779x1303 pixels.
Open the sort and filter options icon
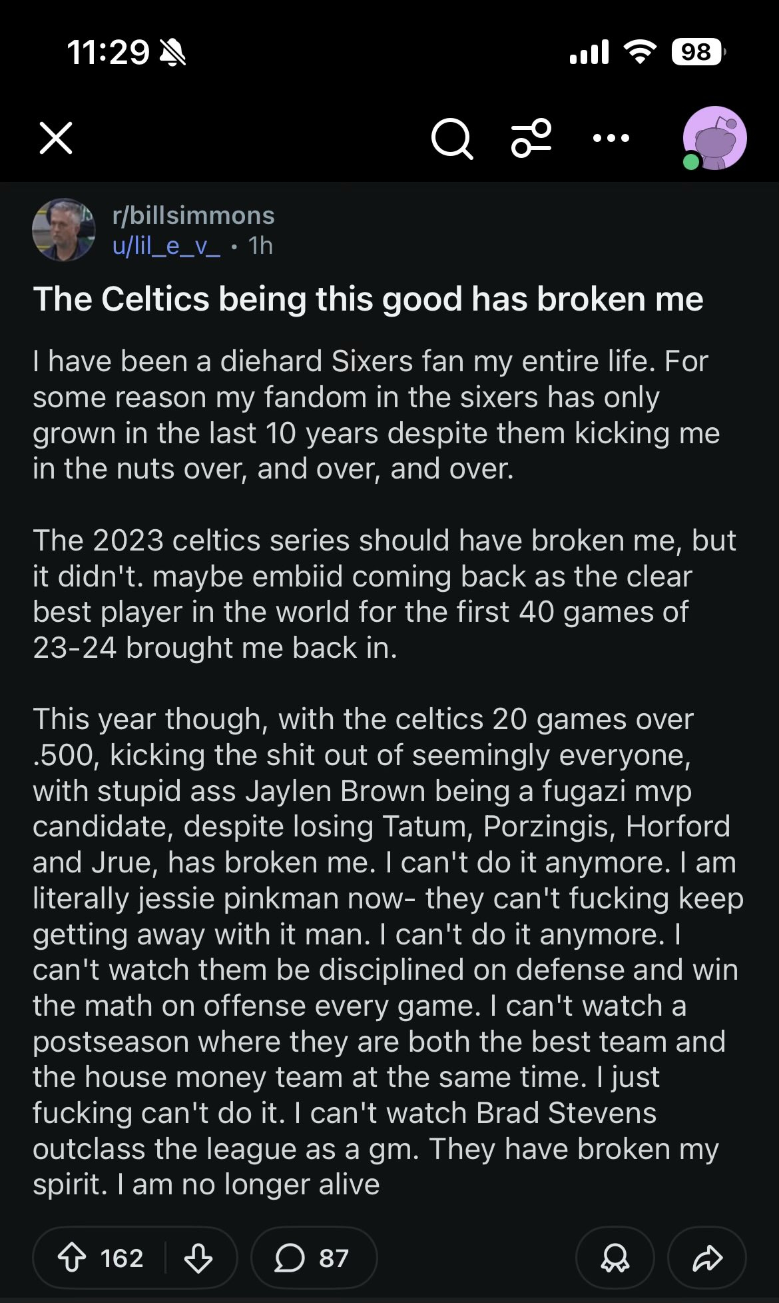coord(531,139)
